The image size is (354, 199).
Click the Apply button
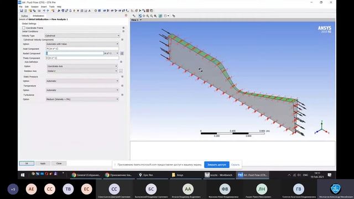(x=43, y=164)
